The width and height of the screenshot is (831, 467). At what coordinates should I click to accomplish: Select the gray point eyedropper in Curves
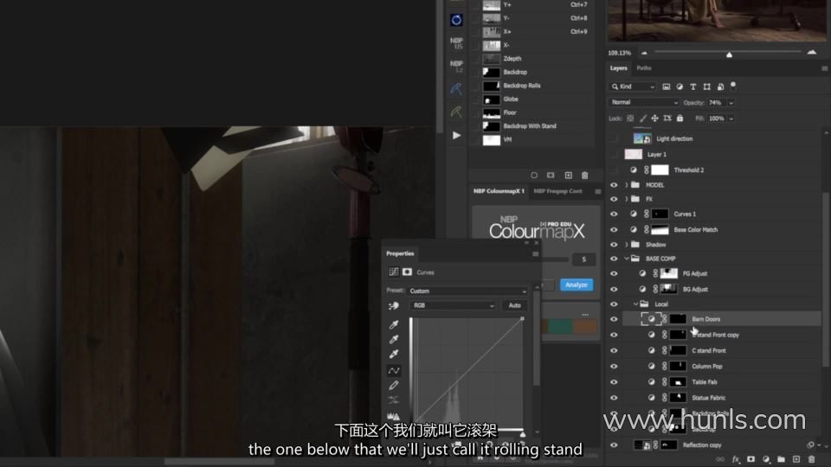(x=394, y=339)
